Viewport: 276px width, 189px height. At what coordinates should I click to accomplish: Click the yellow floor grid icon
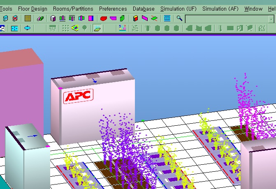coord(28,18)
